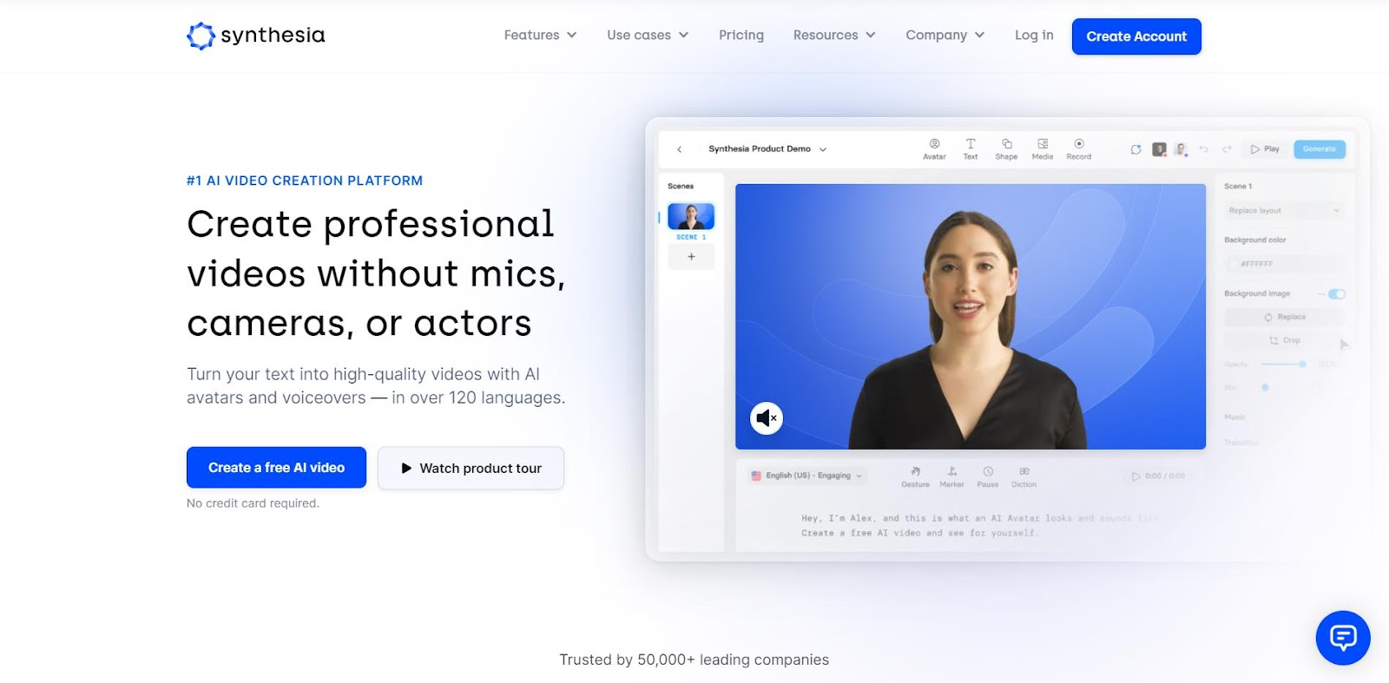The height and width of the screenshot is (683, 1389).
Task: Click the three-dot options beside Background image
Action: [x=1321, y=294]
